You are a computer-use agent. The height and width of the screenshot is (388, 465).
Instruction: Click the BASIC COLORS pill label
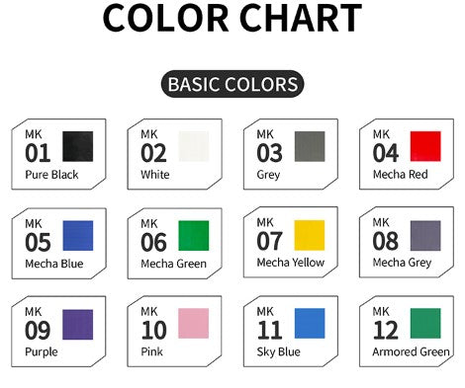(232, 84)
